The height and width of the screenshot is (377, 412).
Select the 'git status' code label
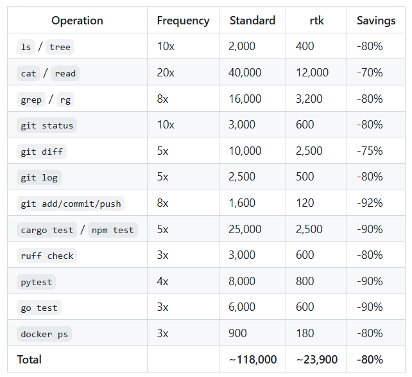47,125
